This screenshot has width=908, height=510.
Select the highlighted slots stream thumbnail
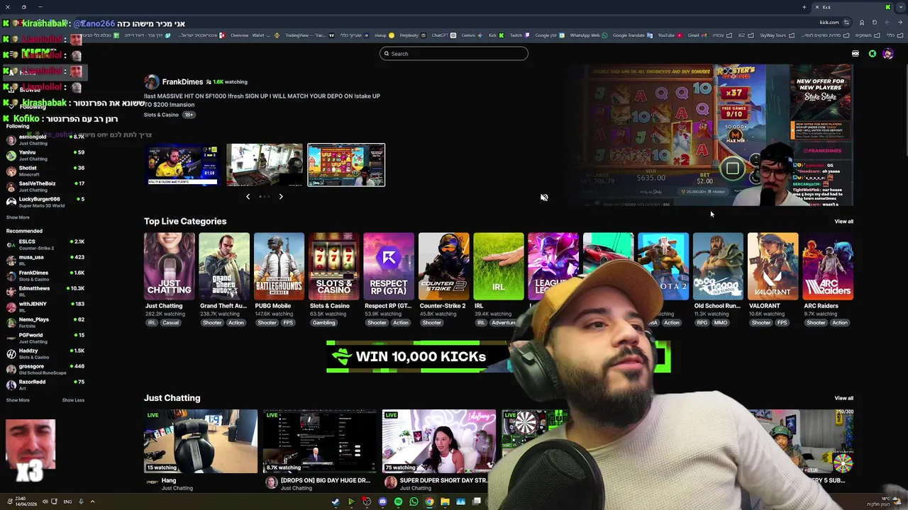click(x=346, y=165)
